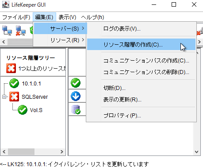Click the LifeKeeper app icon in title bar
Image resolution: width=203 pixels, height=167 pixels.
6,4
